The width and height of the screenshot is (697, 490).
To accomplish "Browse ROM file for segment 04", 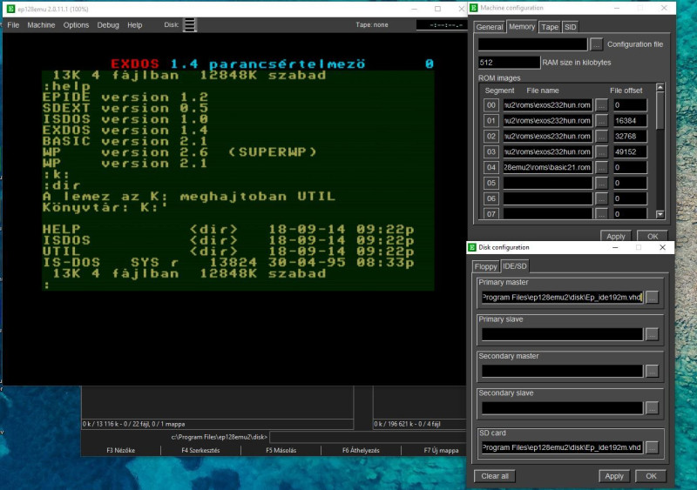I will (601, 167).
